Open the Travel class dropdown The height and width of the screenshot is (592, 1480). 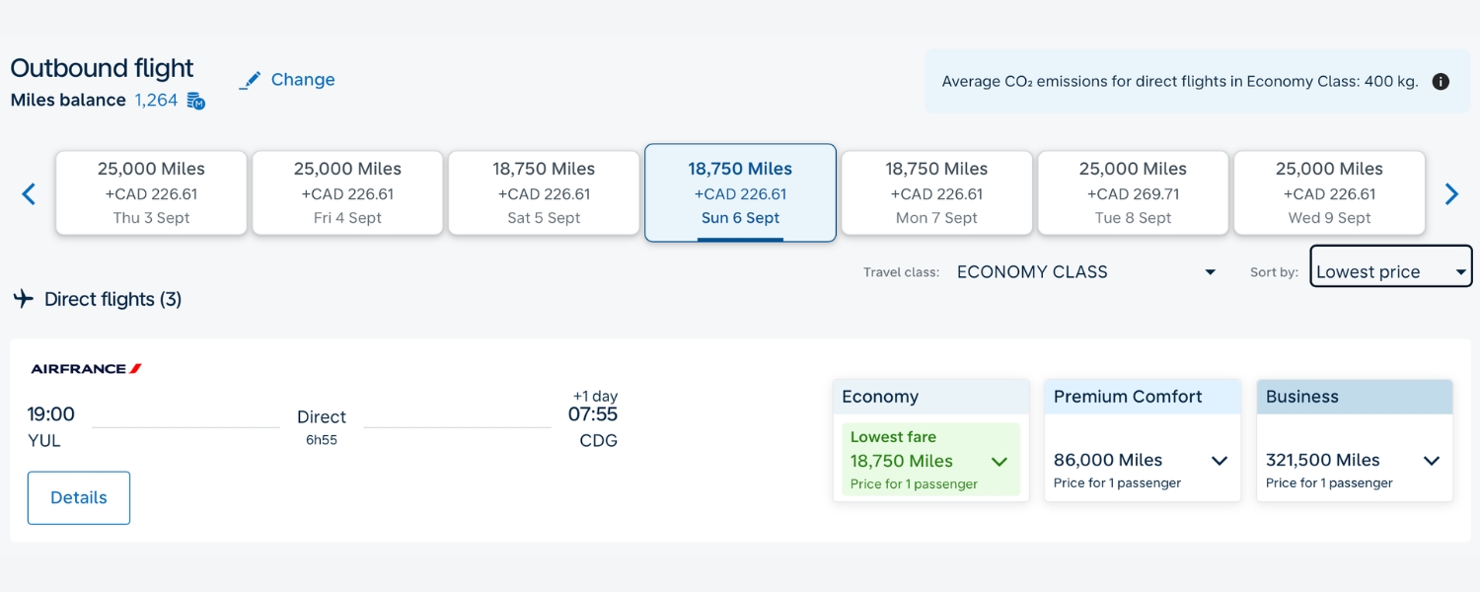click(1086, 272)
